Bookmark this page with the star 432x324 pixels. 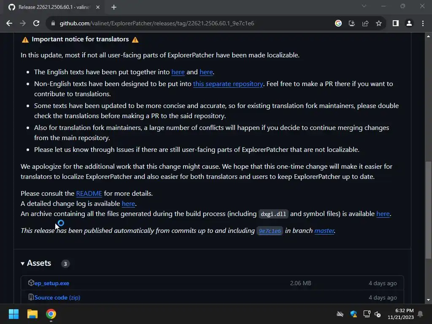379,24
